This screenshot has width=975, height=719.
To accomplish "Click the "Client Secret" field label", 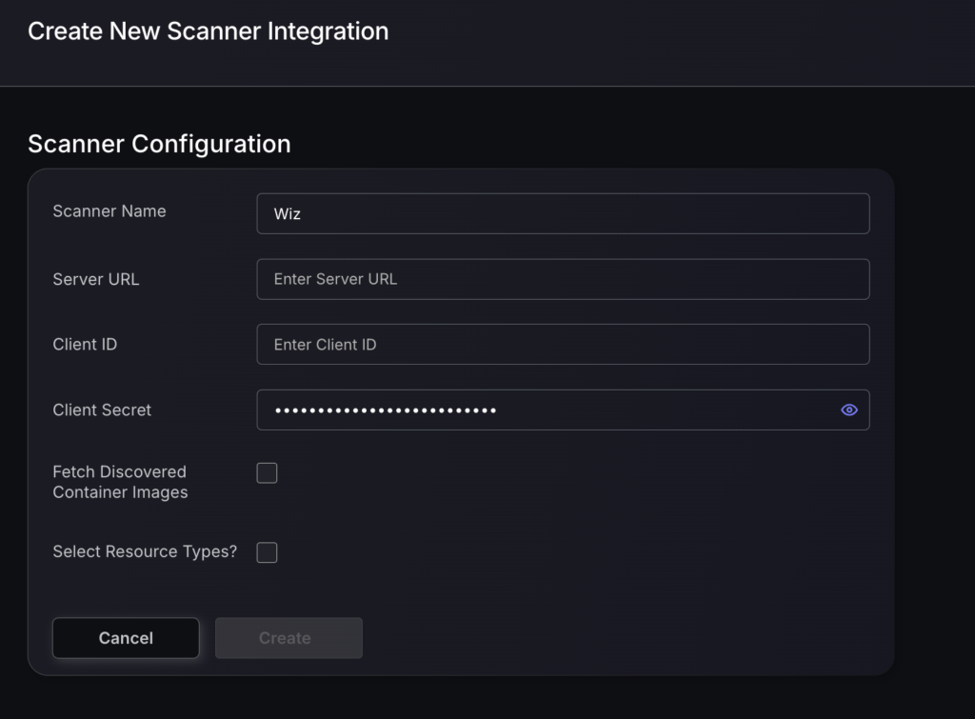I will 102,409.
